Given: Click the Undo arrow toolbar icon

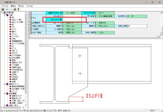Looking at the screenshot, I should point(7,9).
